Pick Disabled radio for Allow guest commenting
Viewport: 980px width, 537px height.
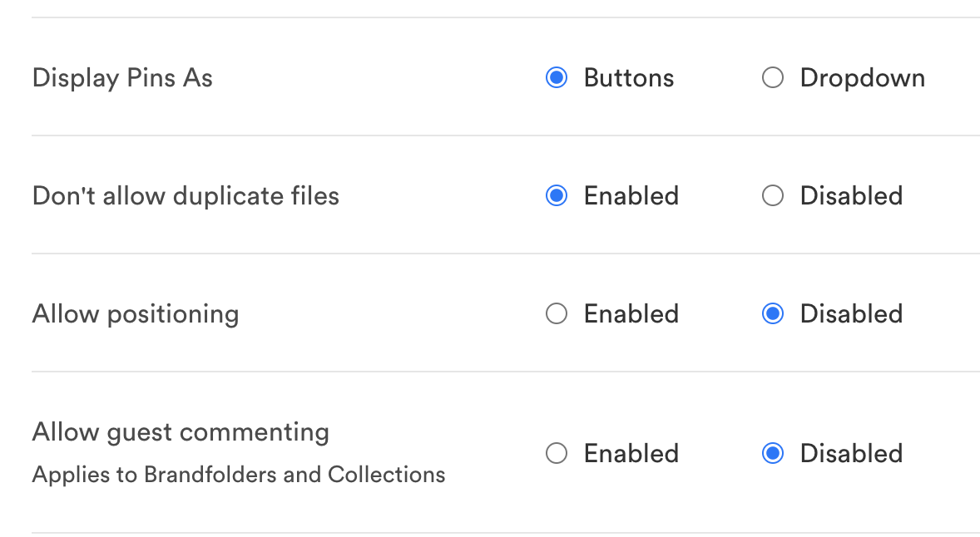tap(773, 454)
